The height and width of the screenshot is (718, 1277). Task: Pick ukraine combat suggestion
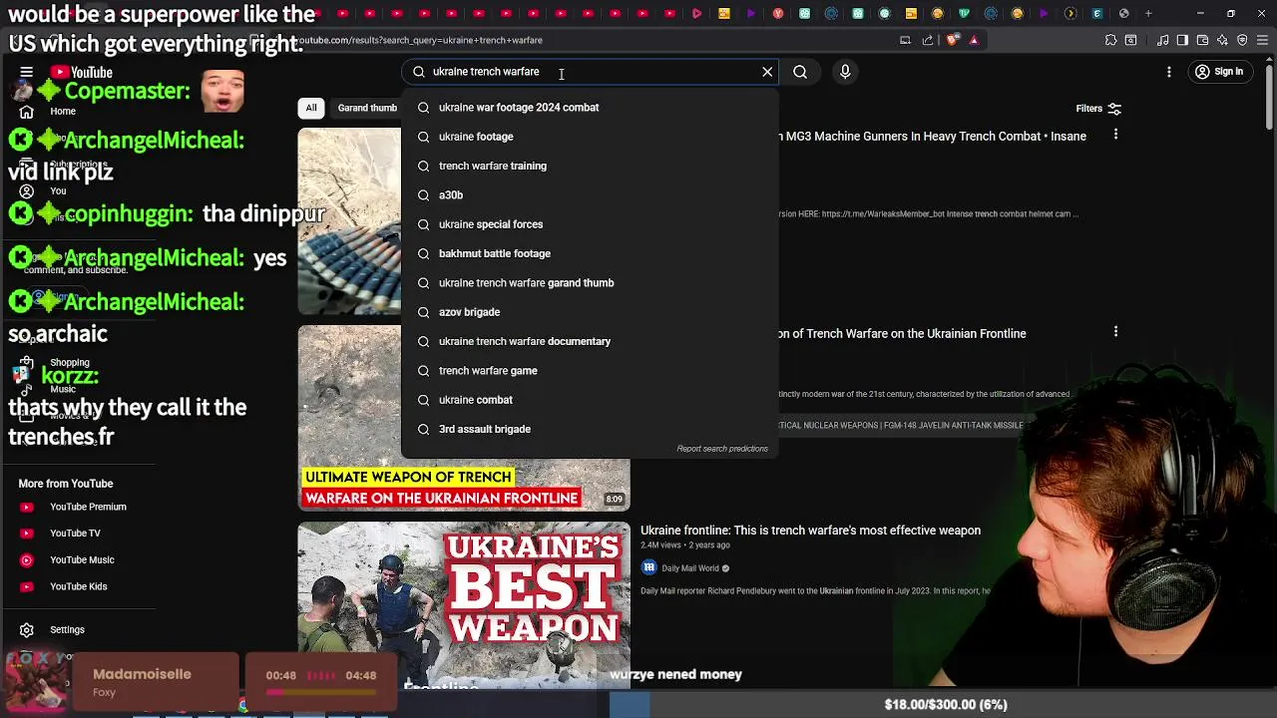pos(590,400)
